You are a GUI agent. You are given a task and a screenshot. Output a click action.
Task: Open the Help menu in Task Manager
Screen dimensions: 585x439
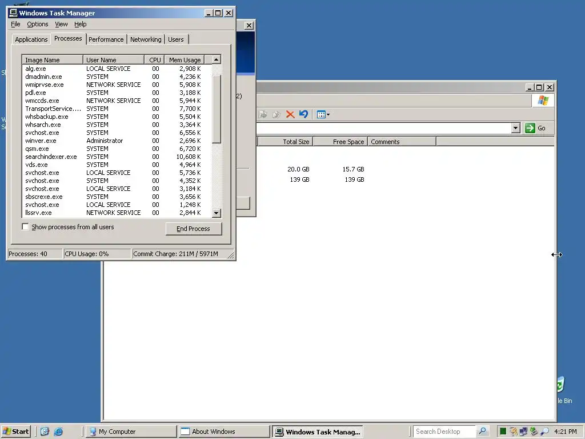[x=80, y=24]
